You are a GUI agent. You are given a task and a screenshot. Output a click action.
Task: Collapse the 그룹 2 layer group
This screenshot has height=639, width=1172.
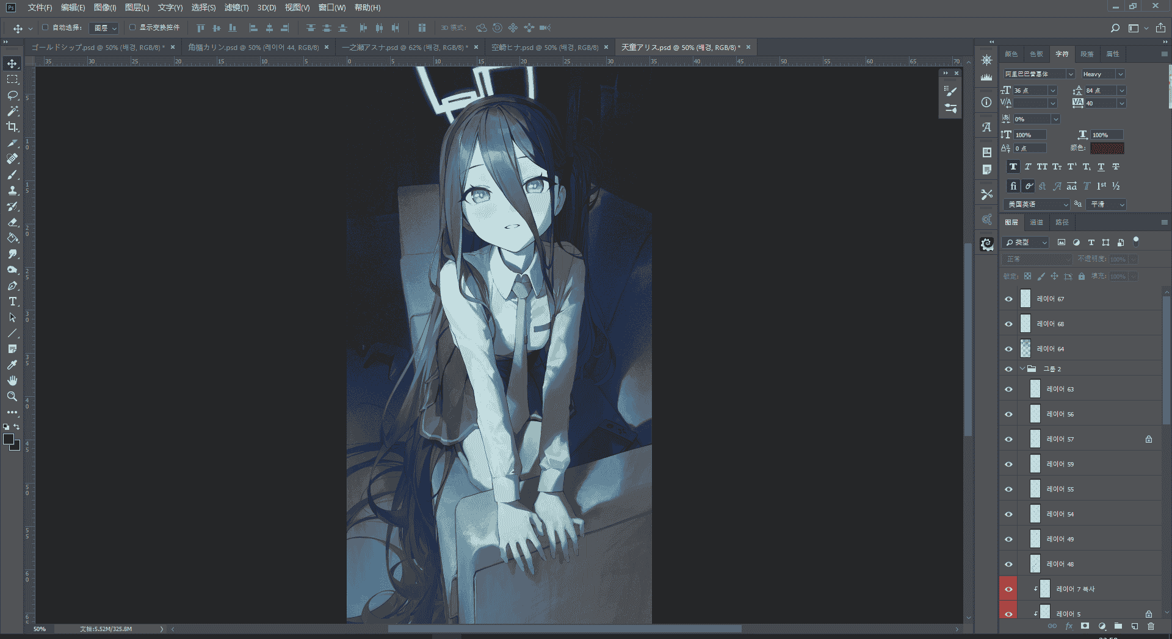[1022, 369]
